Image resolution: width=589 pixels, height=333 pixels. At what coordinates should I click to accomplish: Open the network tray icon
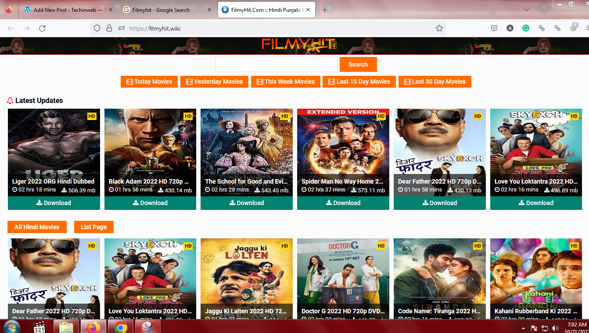(x=545, y=328)
